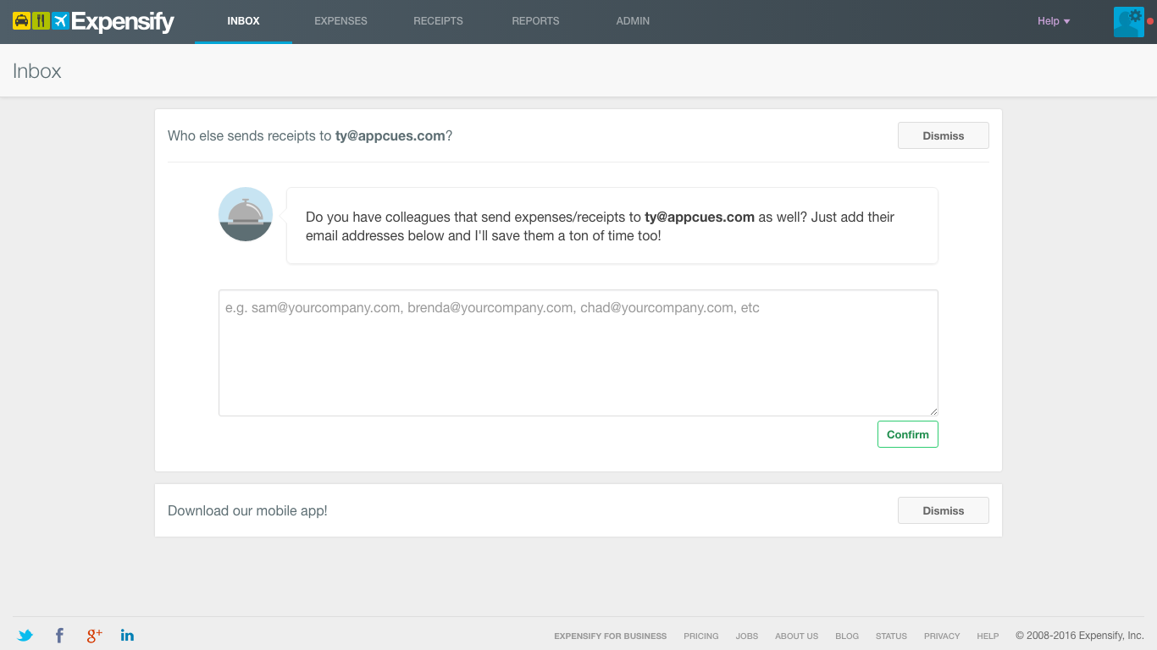The height and width of the screenshot is (650, 1157).
Task: Click the concierge message about colleagues
Action: (x=612, y=226)
